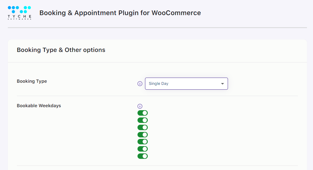Click the dropdown arrow in Booking Type field
Viewport: 313px width, 170px height.
223,84
